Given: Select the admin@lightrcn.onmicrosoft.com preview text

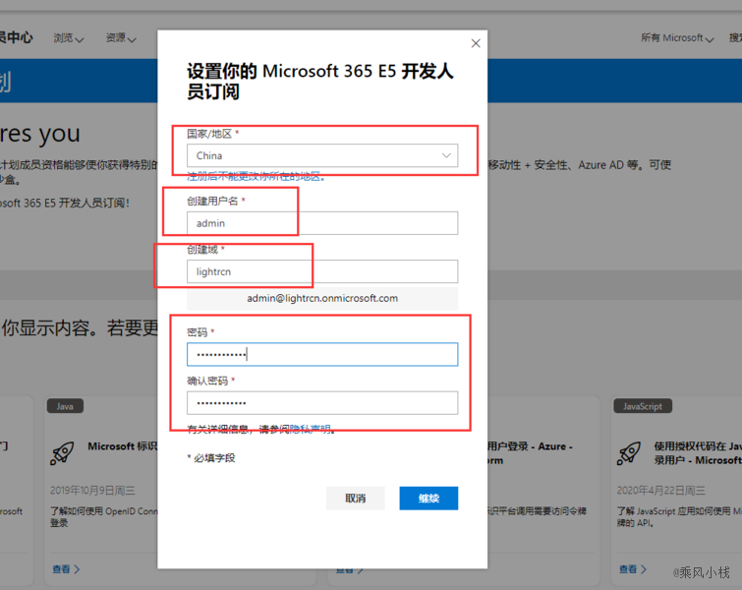Looking at the screenshot, I should [322, 298].
